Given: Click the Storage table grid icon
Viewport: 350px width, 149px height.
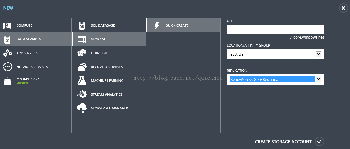Looking at the screenshot, I should pos(82,39).
